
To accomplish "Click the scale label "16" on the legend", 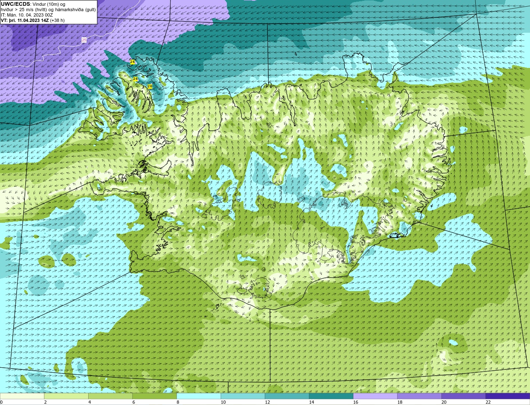I will click(356, 402).
